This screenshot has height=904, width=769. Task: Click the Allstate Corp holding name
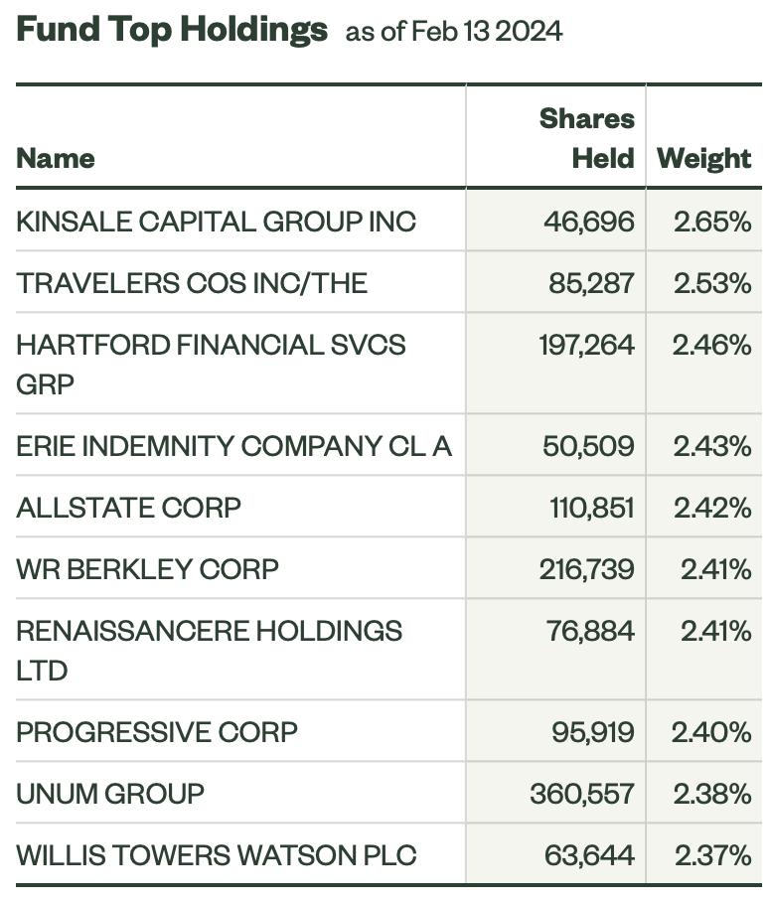(128, 508)
